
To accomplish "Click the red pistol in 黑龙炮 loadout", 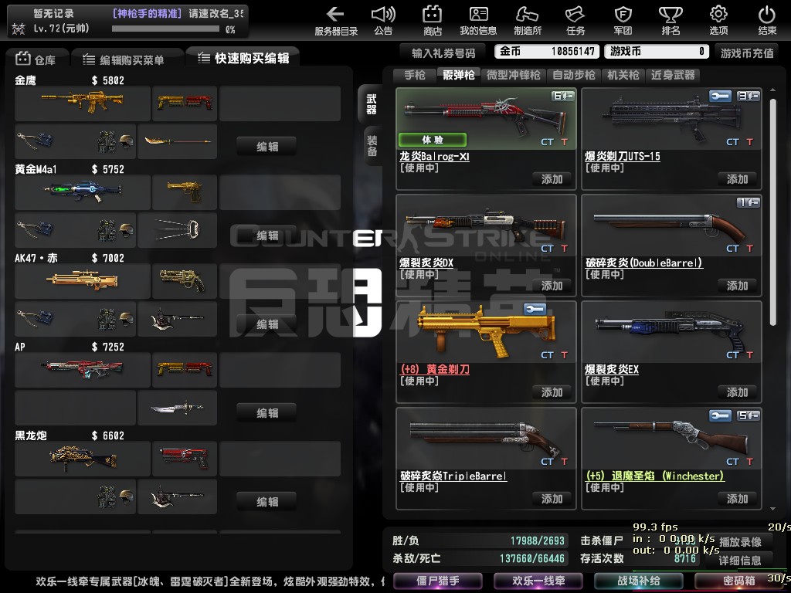I will 185,458.
